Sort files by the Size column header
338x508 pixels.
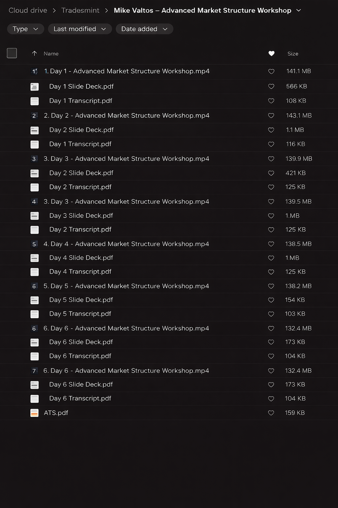pyautogui.click(x=293, y=54)
